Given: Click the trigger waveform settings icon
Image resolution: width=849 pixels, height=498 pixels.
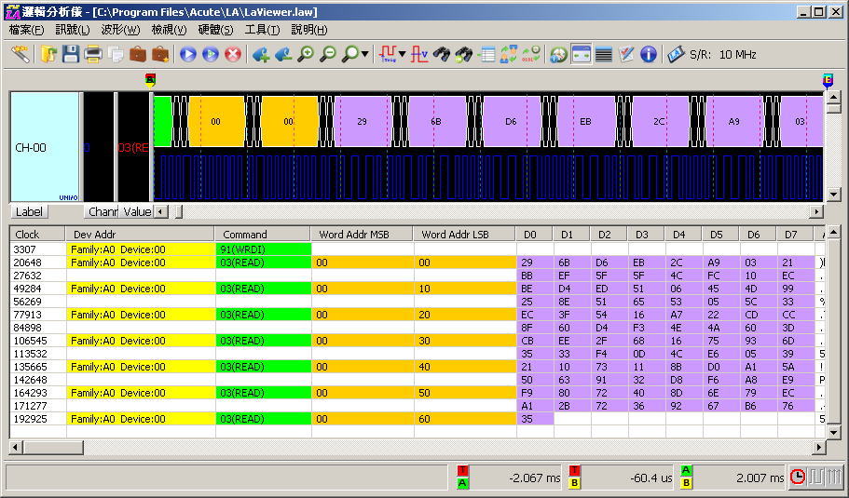Looking at the screenshot, I should pyautogui.click(x=388, y=54).
